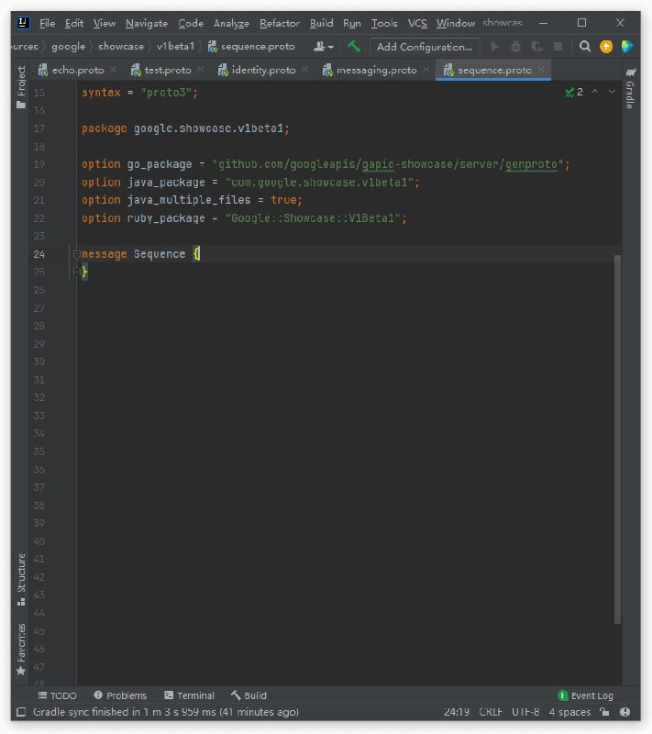
Task: Open the Window menu
Action: (456, 24)
